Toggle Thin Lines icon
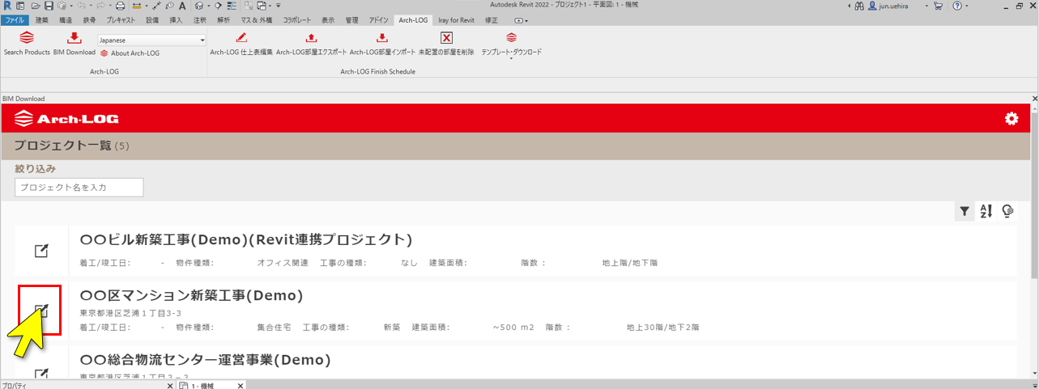 tap(232, 6)
